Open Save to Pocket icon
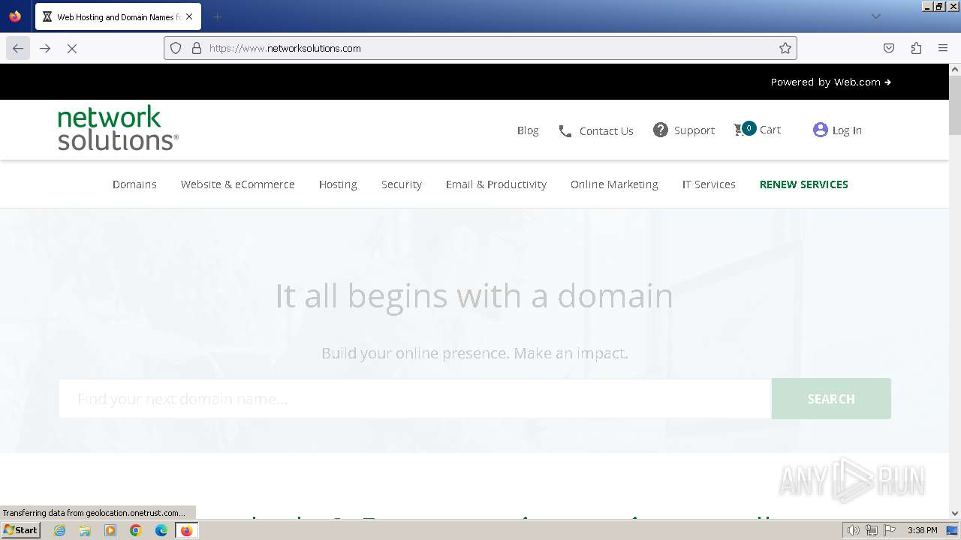961x540 pixels. click(x=889, y=48)
